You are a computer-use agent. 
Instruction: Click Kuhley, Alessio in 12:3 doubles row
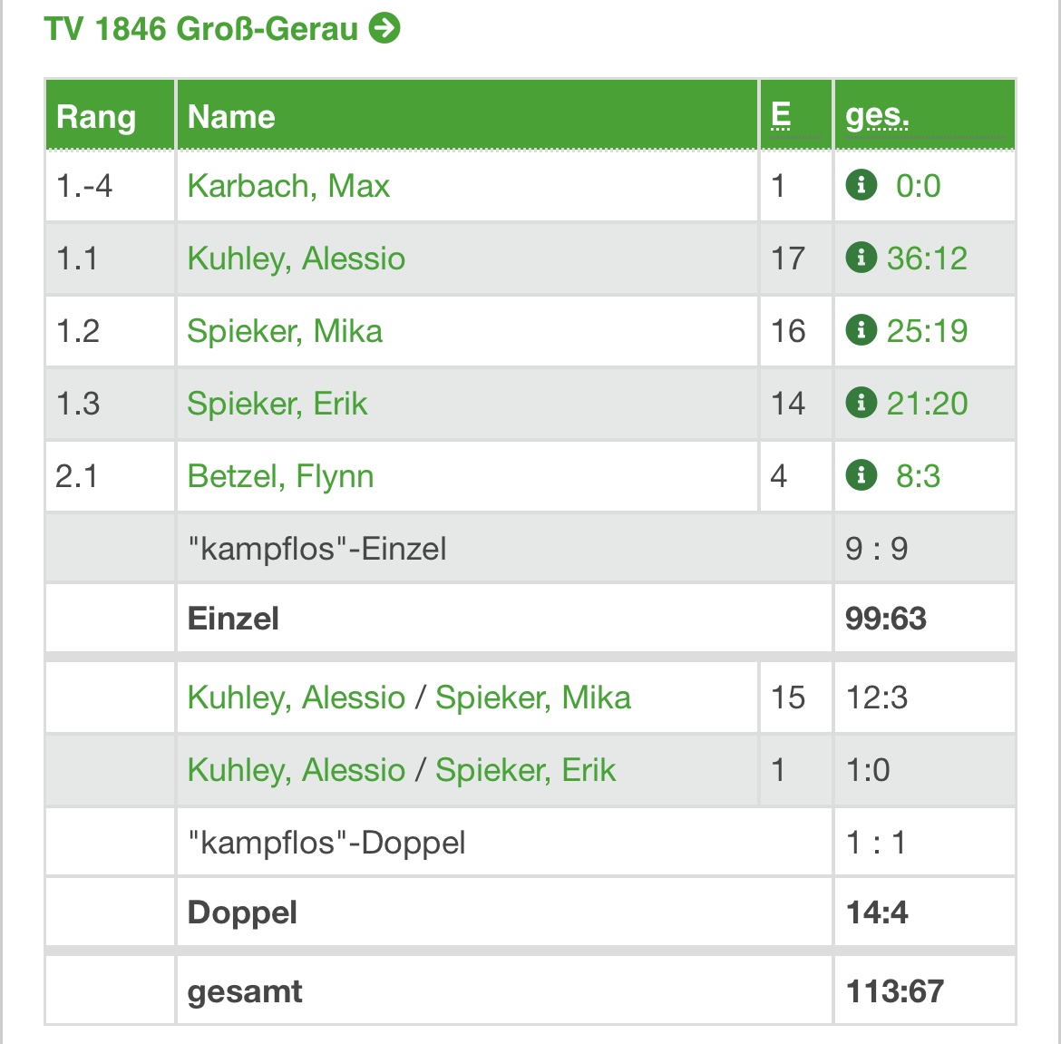click(297, 698)
